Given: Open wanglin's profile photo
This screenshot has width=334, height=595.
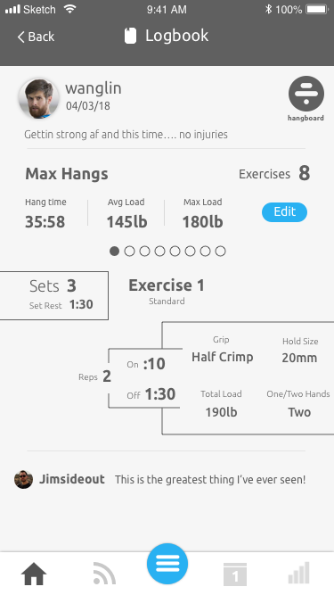Looking at the screenshot, I should click(x=38, y=98).
